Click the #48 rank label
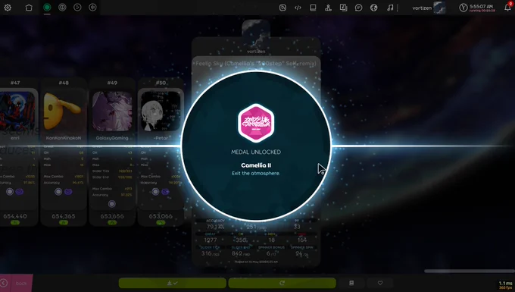This screenshot has width=515, height=292. tap(64, 83)
